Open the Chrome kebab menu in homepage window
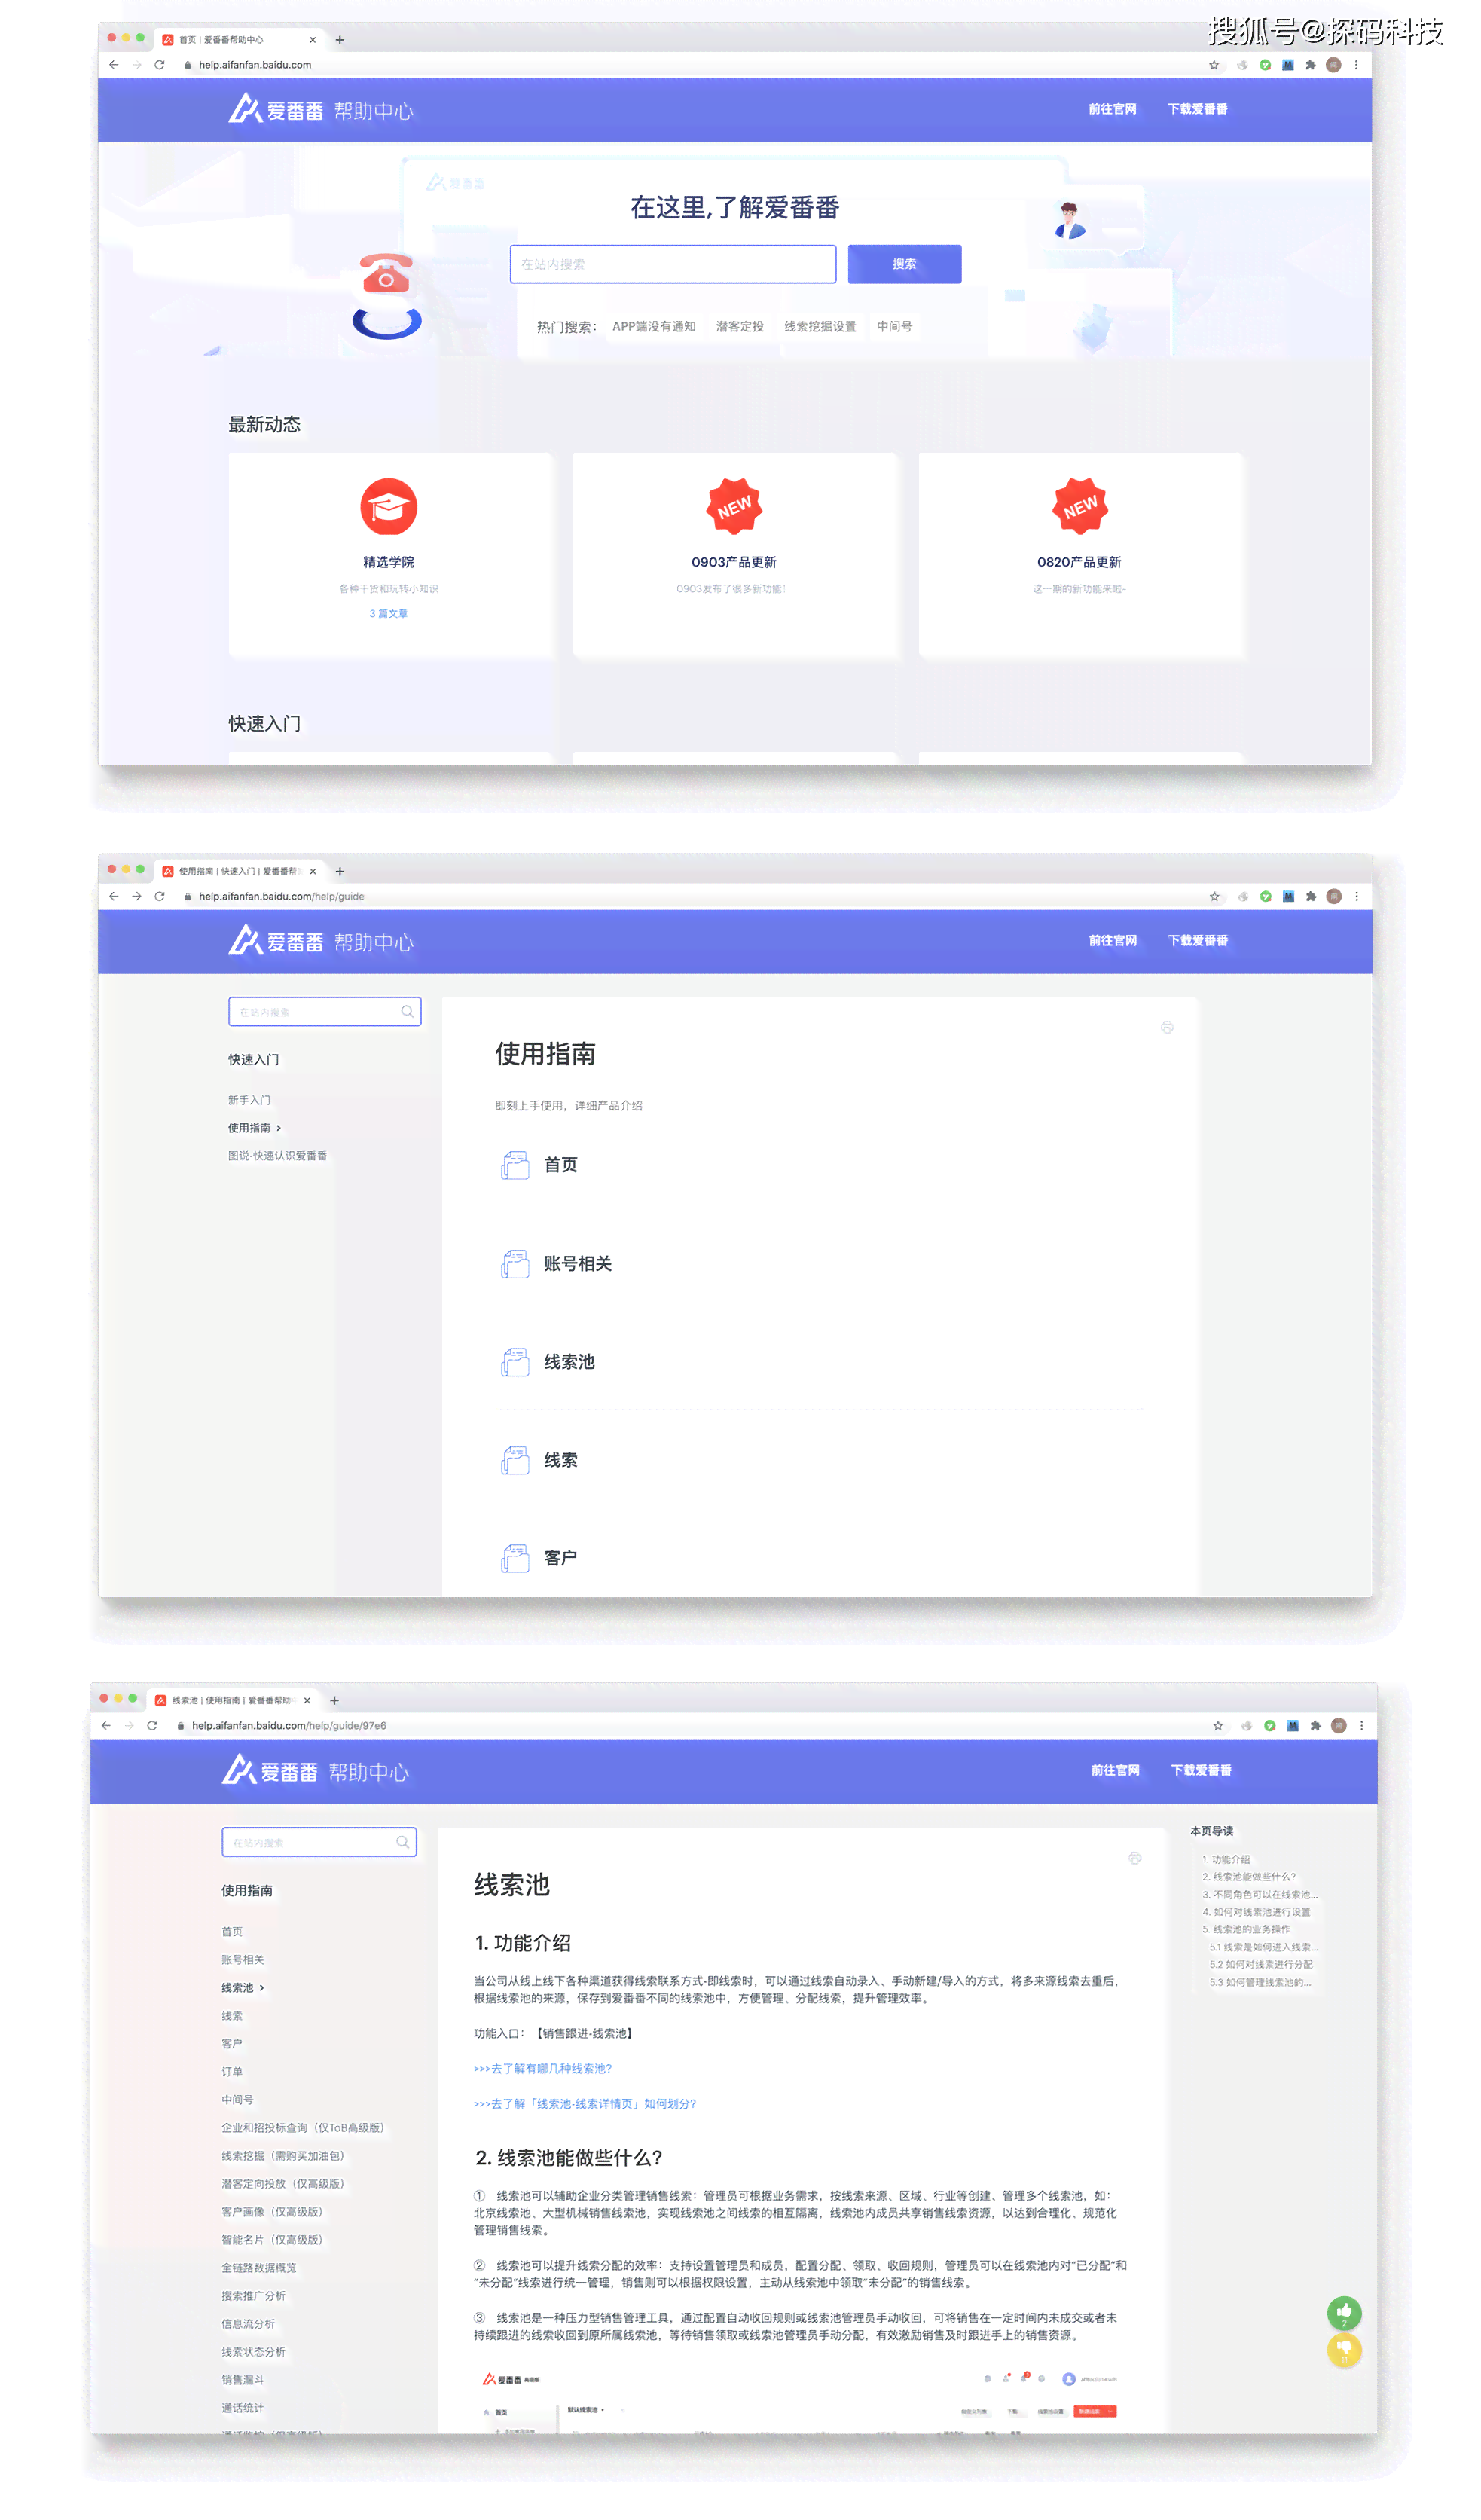This screenshot has width=1481, height=2520. 1356,65
